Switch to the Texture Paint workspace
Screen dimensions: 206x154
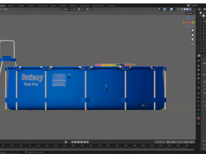[x=42, y=6]
